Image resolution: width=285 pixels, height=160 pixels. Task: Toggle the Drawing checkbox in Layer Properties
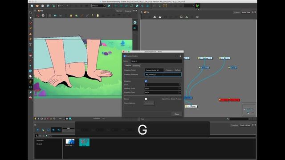(x=146, y=81)
